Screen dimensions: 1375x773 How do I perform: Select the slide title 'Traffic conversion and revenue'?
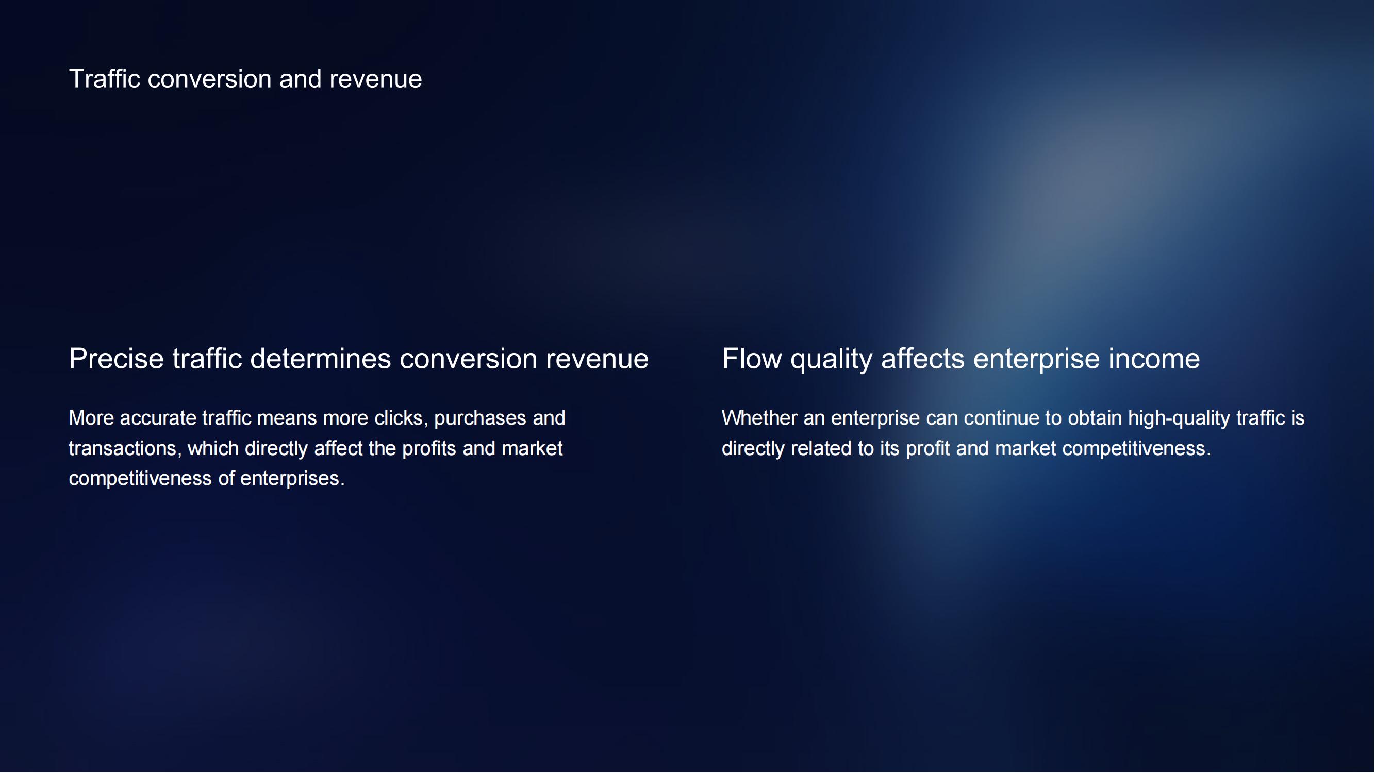pyautogui.click(x=245, y=79)
